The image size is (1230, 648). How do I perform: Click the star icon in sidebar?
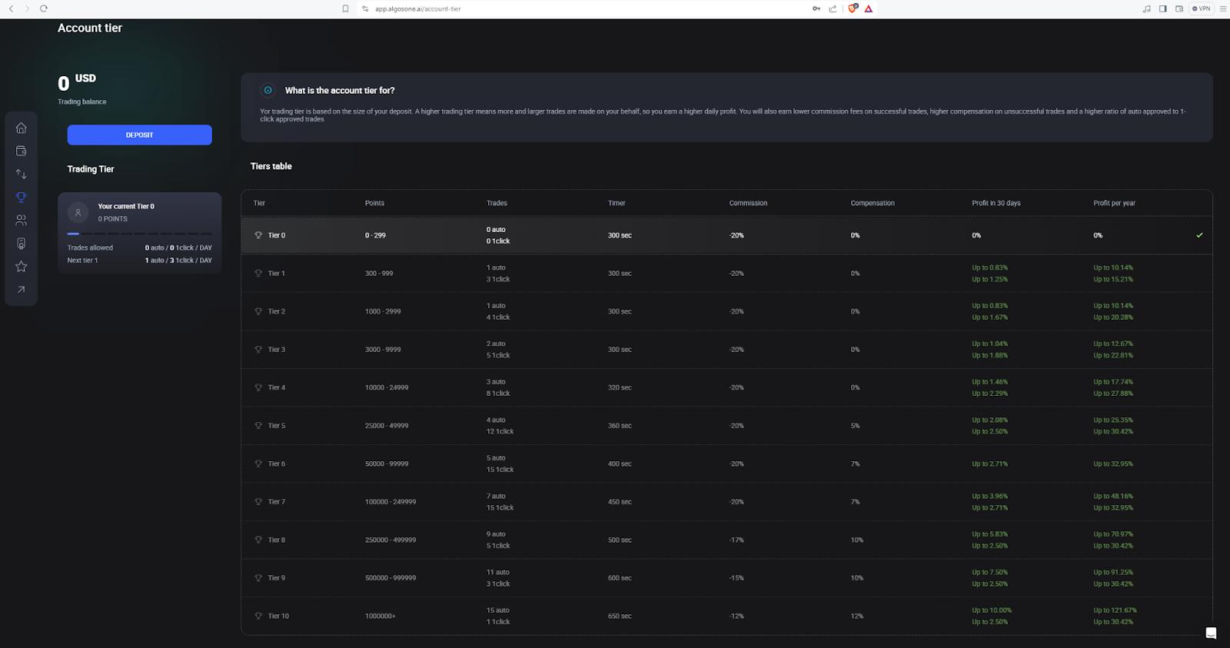point(21,267)
